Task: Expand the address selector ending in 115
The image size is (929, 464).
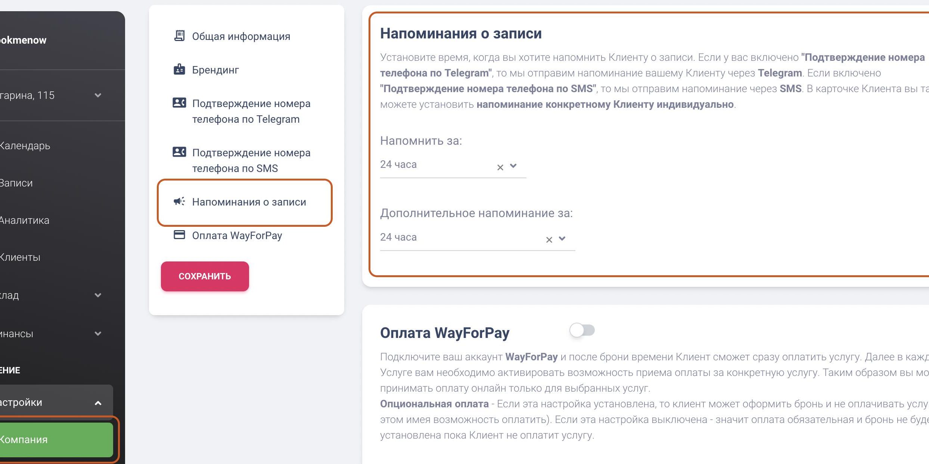Action: tap(98, 95)
